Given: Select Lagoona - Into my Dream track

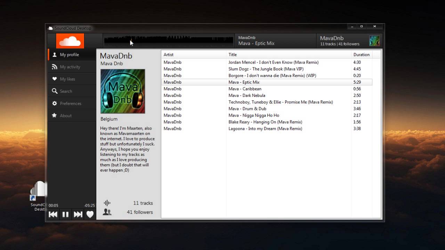Looking at the screenshot, I should (x=267, y=128).
